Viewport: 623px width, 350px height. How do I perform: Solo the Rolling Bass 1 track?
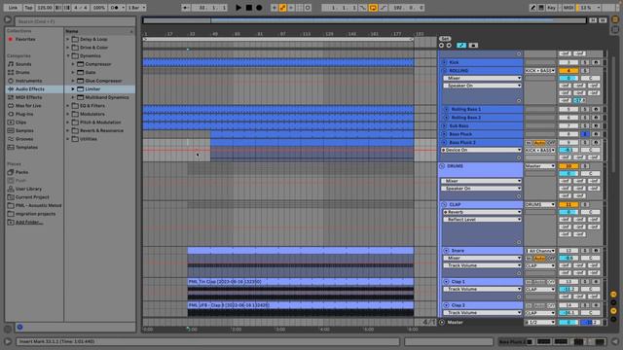pos(584,109)
